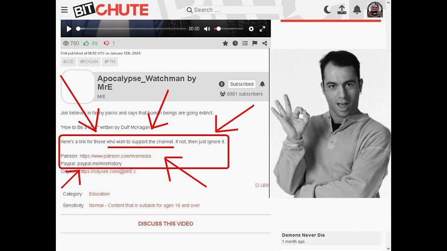Open the odysee.com/@MrE:c link

(108, 172)
